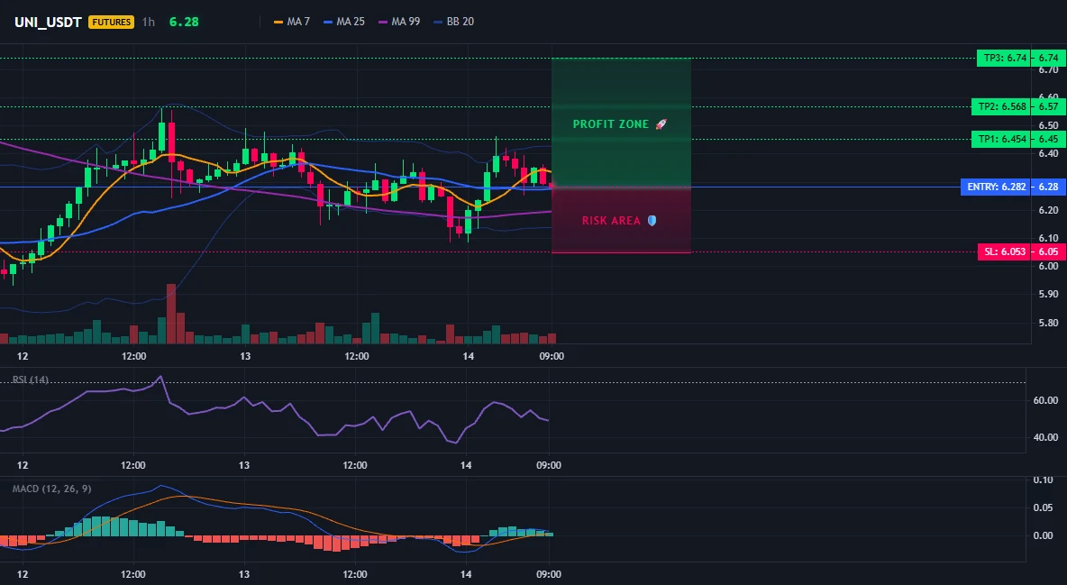The height and width of the screenshot is (585, 1067).
Task: Click the ENTRY: 6.282 price label
Action: pyautogui.click(x=996, y=187)
